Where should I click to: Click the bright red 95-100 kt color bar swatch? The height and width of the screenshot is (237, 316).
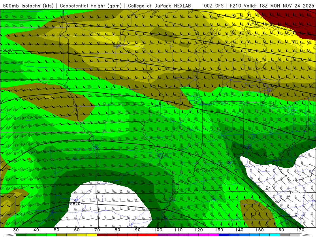[153, 235]
